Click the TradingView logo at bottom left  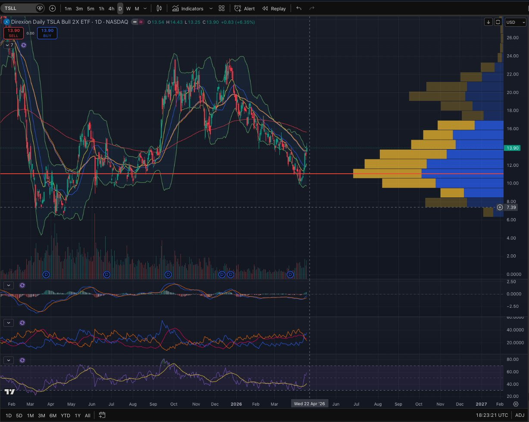(x=10, y=391)
